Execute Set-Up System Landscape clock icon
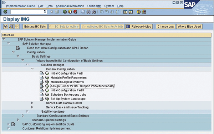Image resolution: width=214 pixels, height=134 pixels. pos(47,98)
